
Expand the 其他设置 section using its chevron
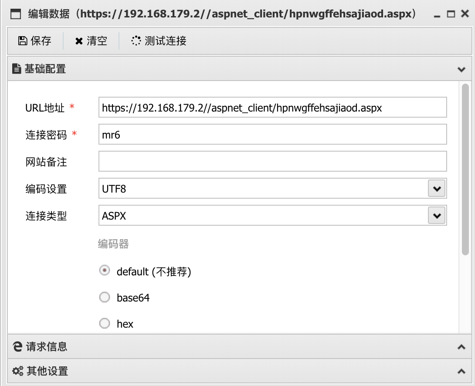461,372
